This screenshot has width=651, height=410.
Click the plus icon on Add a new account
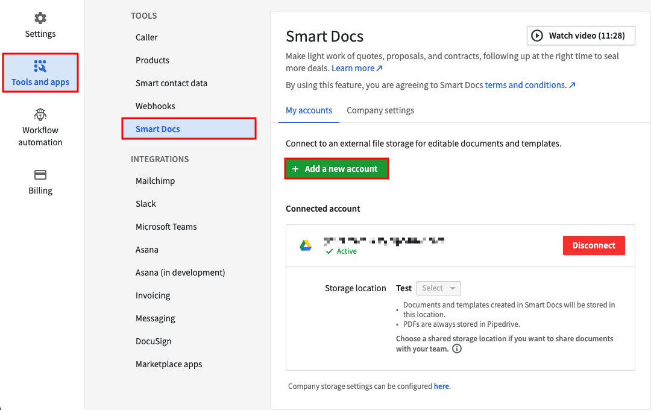pos(295,169)
